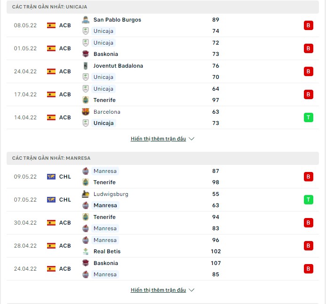Select the 'Các trận gần nhất: Unicaja' header
The height and width of the screenshot is (304, 326).
point(163,7)
